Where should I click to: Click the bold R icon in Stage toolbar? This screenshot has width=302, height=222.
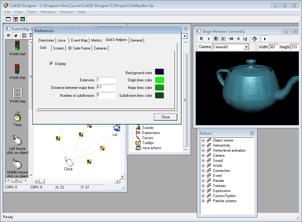tap(201, 39)
